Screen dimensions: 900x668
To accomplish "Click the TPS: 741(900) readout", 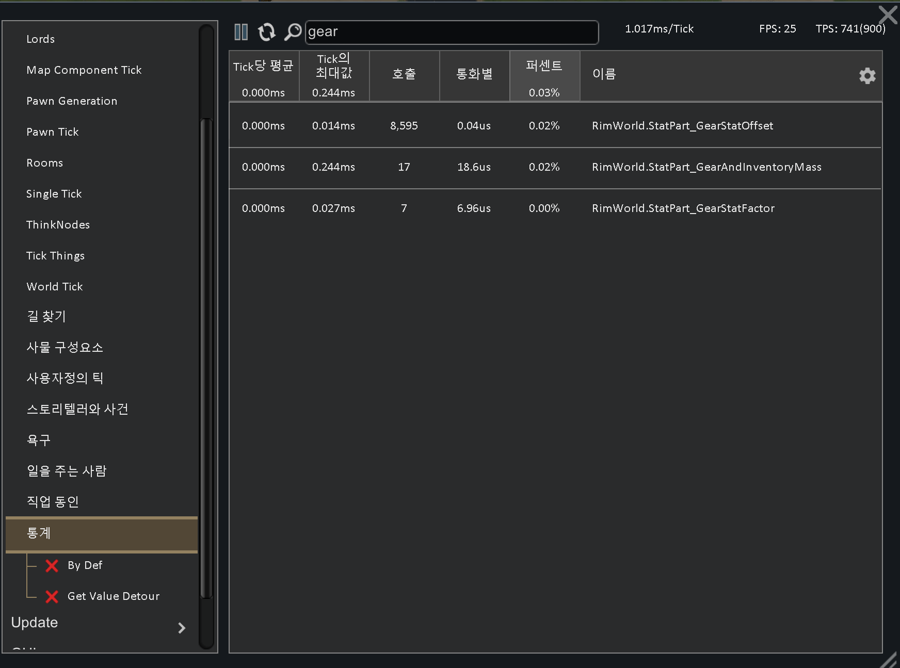I will tap(850, 29).
